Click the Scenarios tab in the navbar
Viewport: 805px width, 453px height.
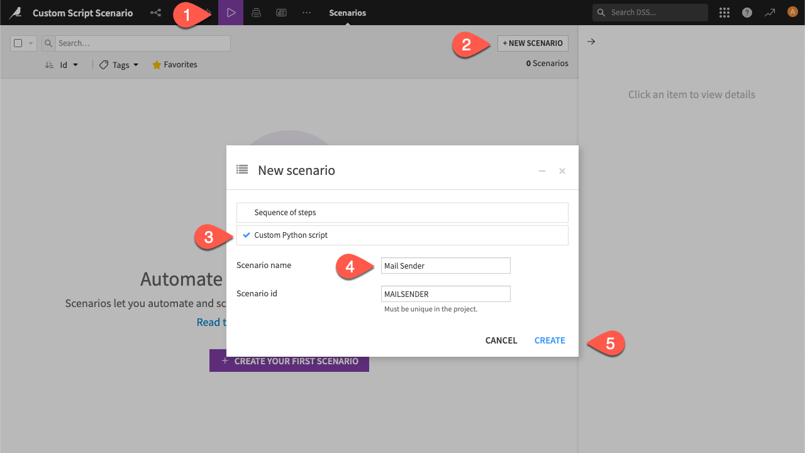coord(347,13)
